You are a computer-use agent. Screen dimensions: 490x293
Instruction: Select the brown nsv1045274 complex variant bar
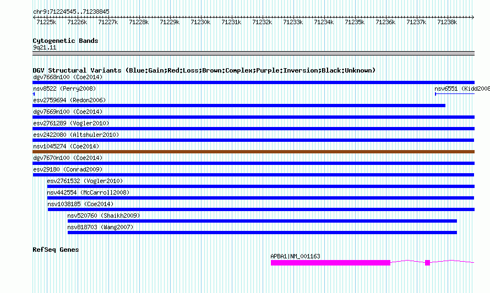[253, 152]
